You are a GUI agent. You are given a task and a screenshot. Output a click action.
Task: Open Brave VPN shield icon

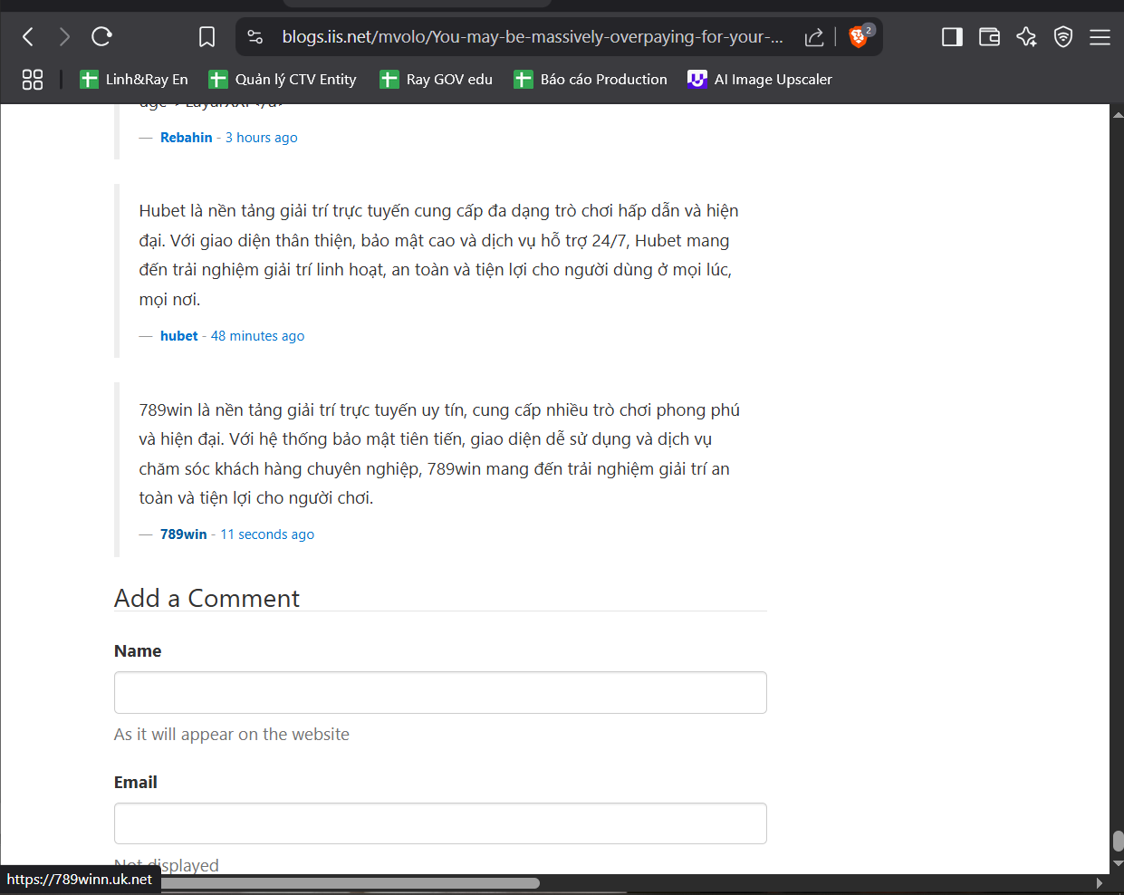click(1063, 37)
